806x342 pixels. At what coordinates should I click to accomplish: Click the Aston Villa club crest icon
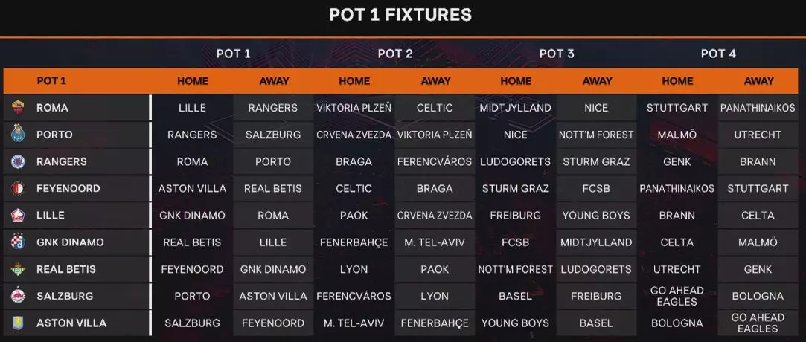[x=18, y=323]
